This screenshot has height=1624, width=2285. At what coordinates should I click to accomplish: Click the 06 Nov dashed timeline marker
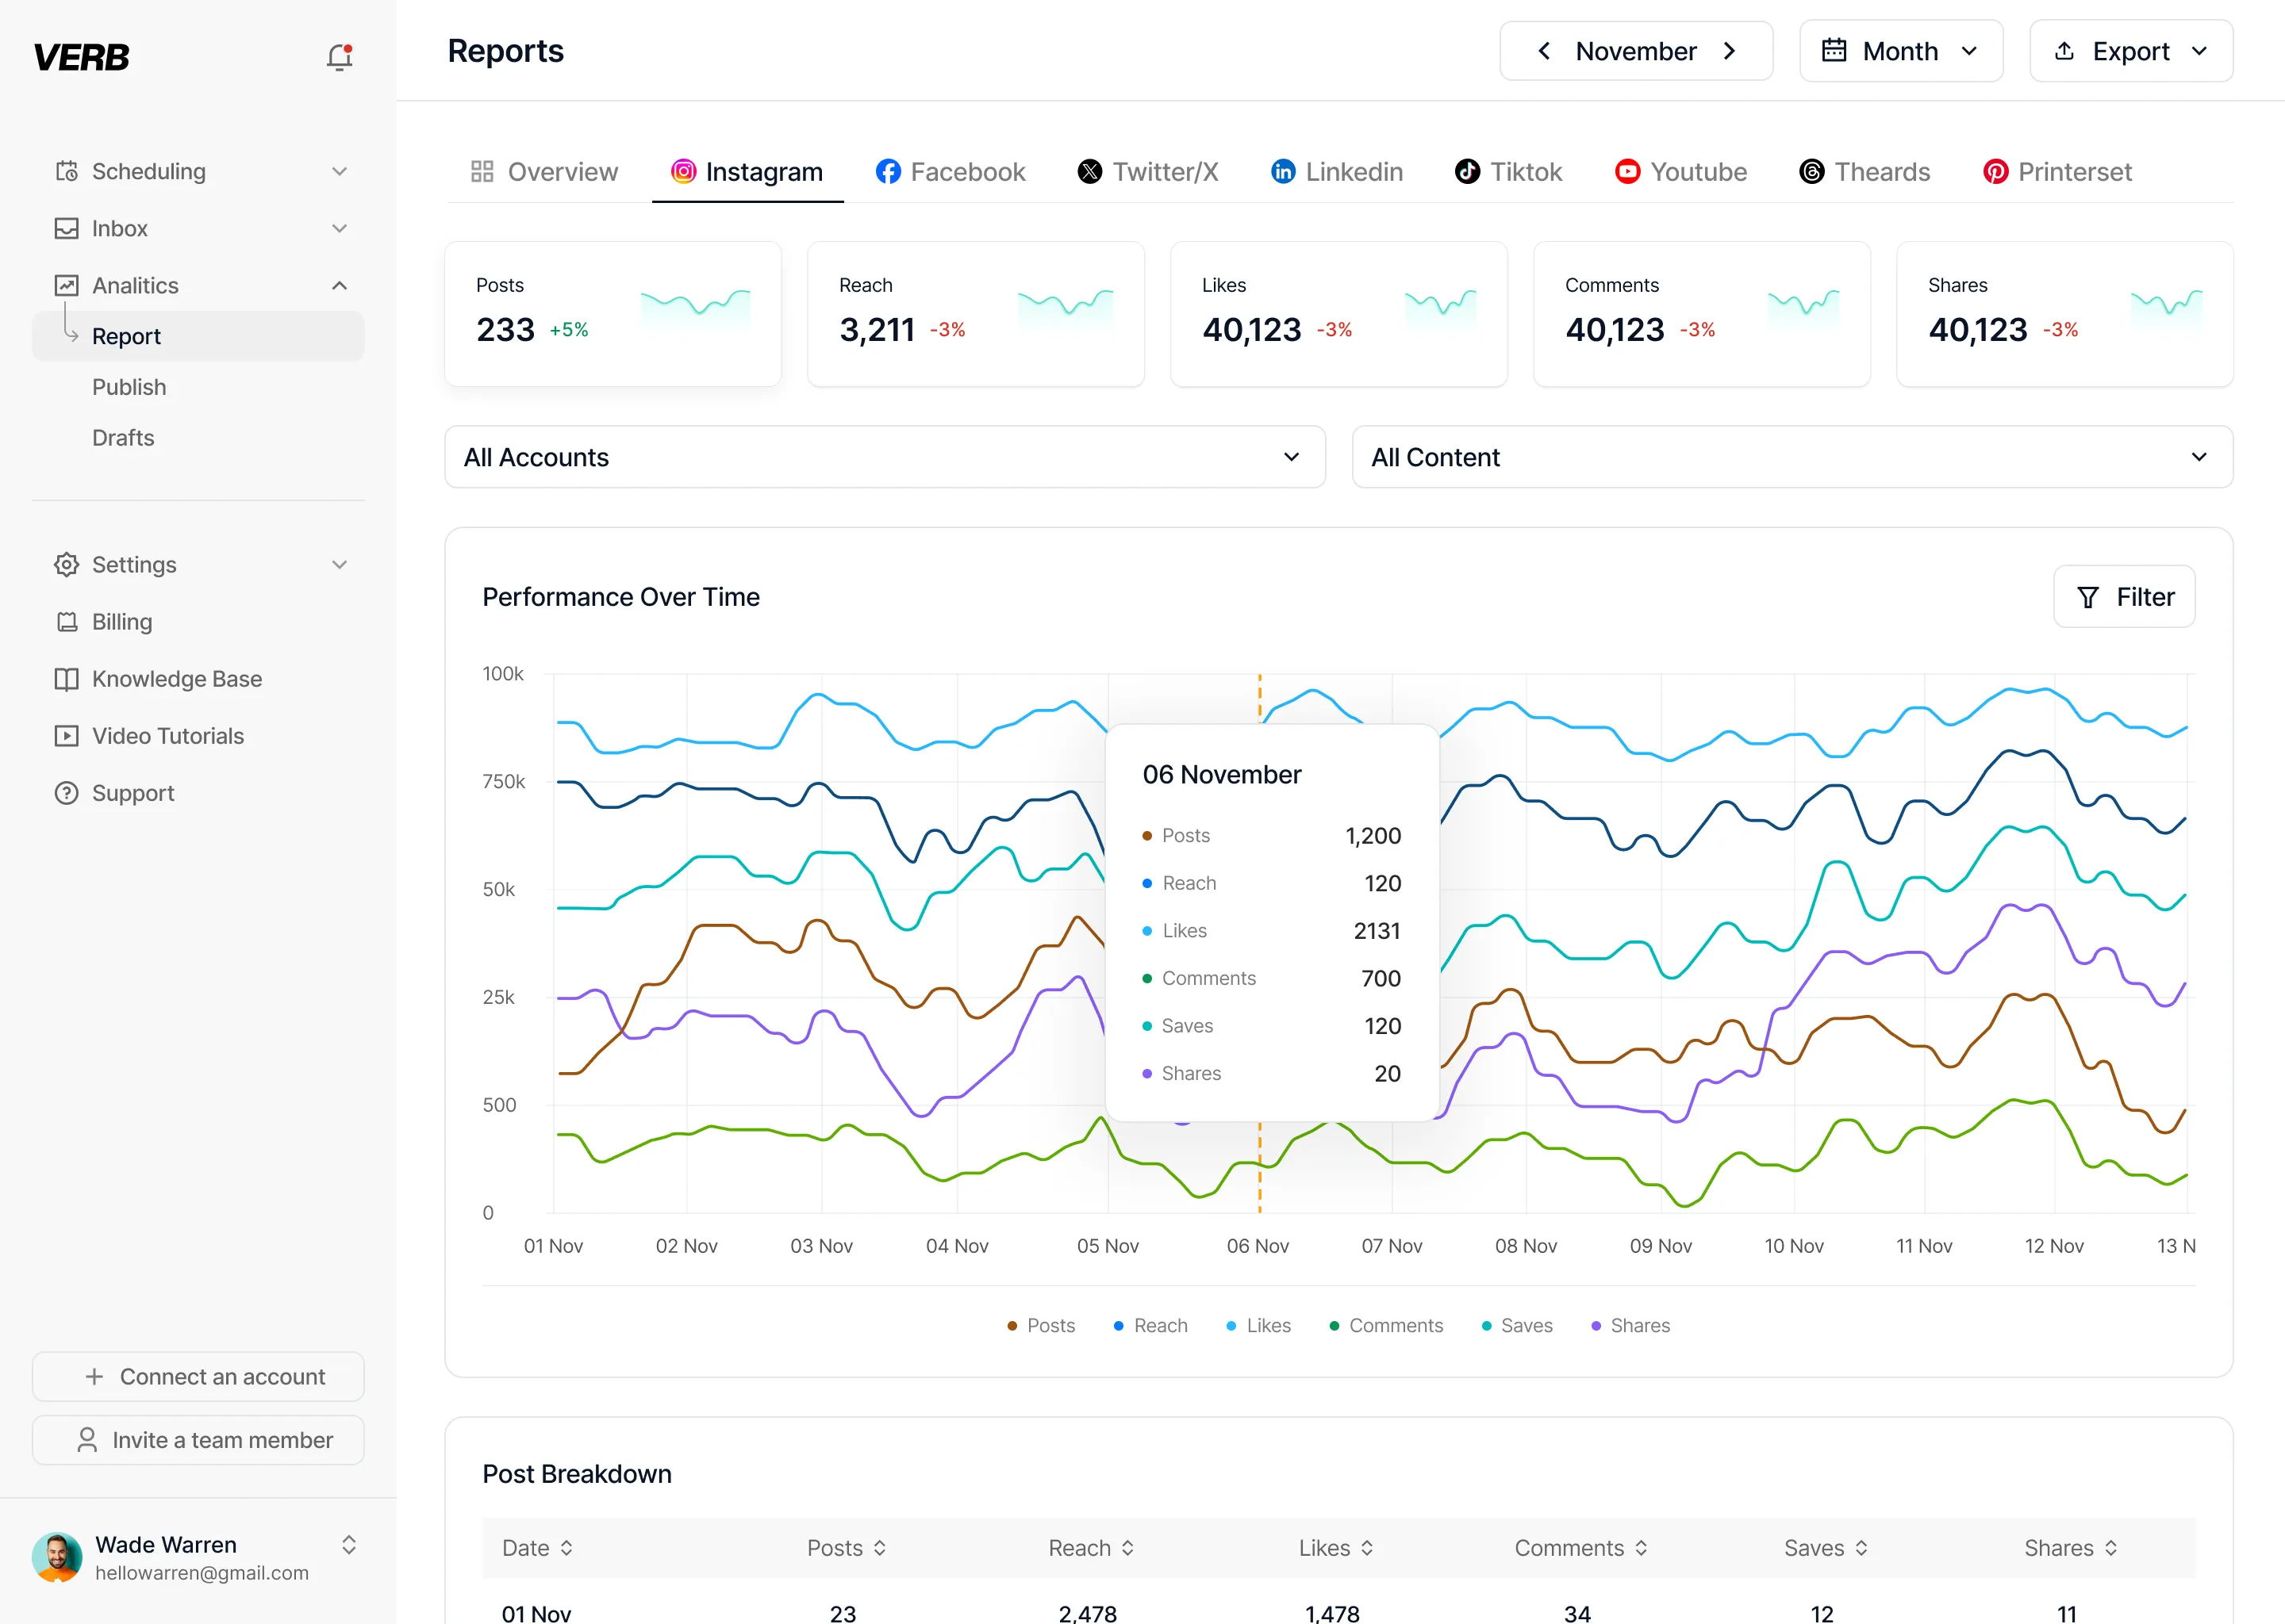(x=1260, y=1170)
